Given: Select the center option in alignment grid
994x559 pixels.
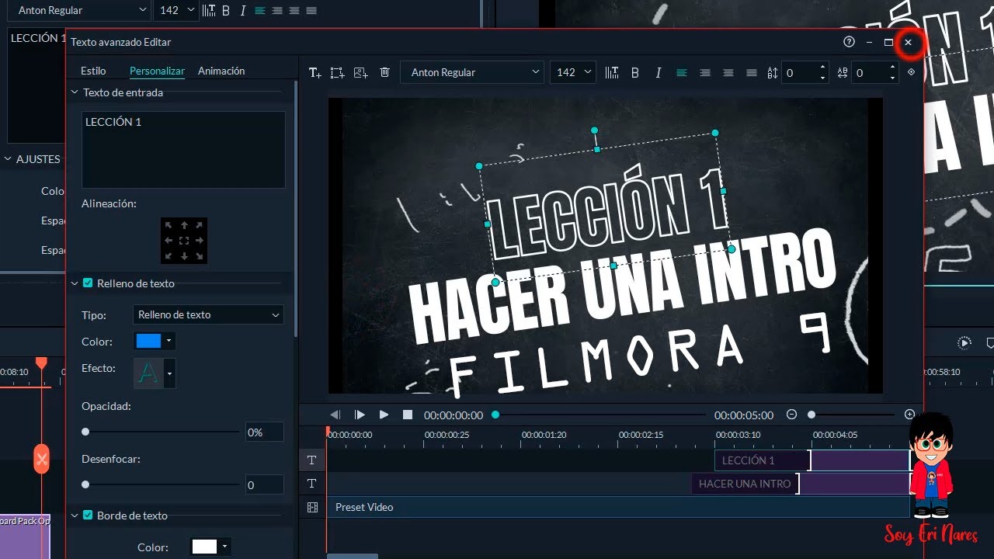Looking at the screenshot, I should [x=184, y=241].
